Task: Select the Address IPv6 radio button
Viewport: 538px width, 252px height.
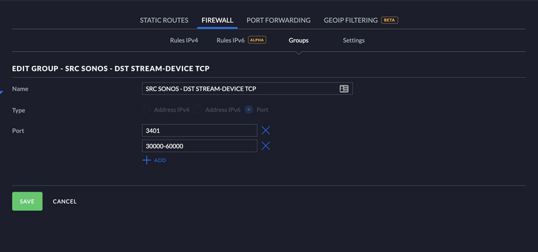Action: [x=197, y=110]
